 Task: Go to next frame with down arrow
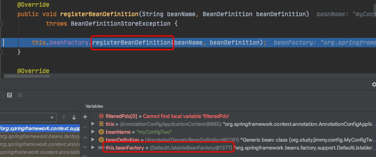tap(74, 118)
